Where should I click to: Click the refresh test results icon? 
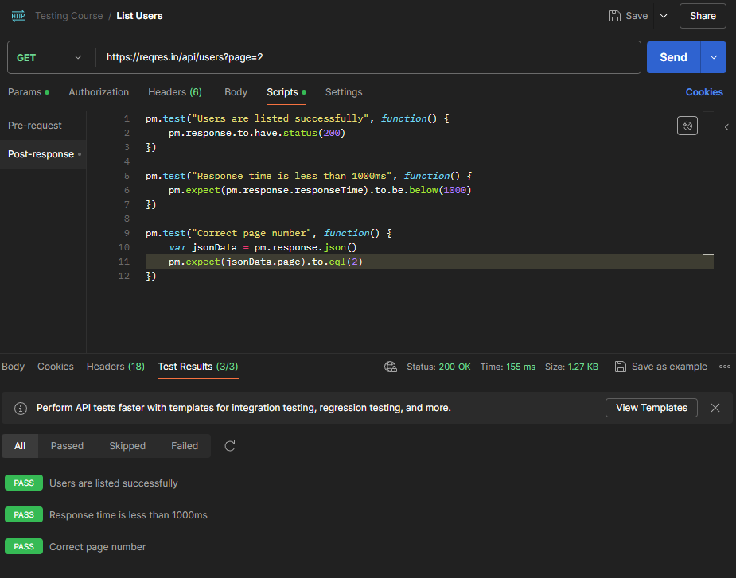(x=229, y=446)
